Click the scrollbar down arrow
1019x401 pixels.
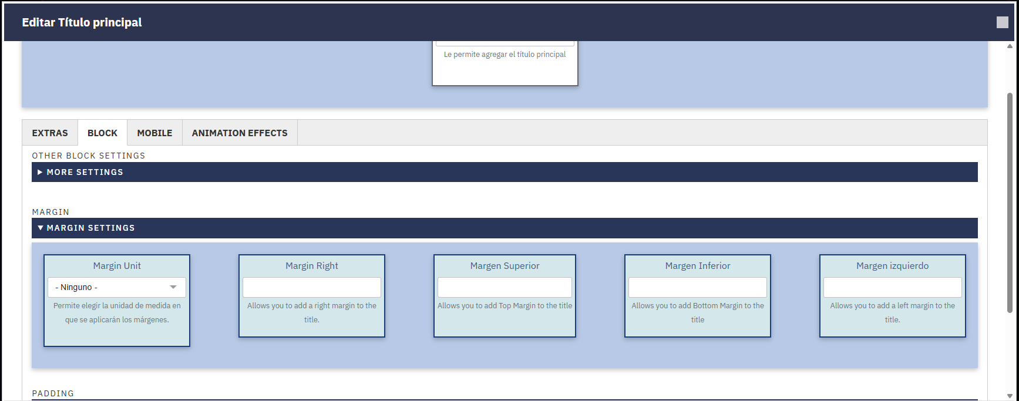(x=1010, y=396)
